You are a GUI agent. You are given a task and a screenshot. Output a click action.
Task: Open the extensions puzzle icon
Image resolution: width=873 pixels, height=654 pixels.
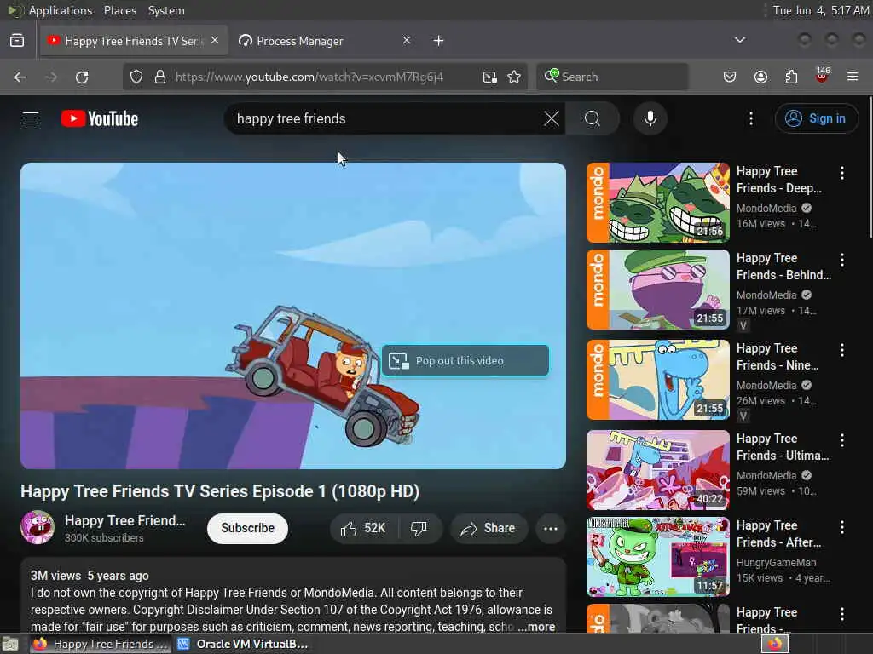pos(791,77)
